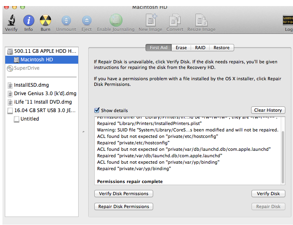Select the Macintosh HD volume
Screen dimensions: 293x225
click(42, 60)
